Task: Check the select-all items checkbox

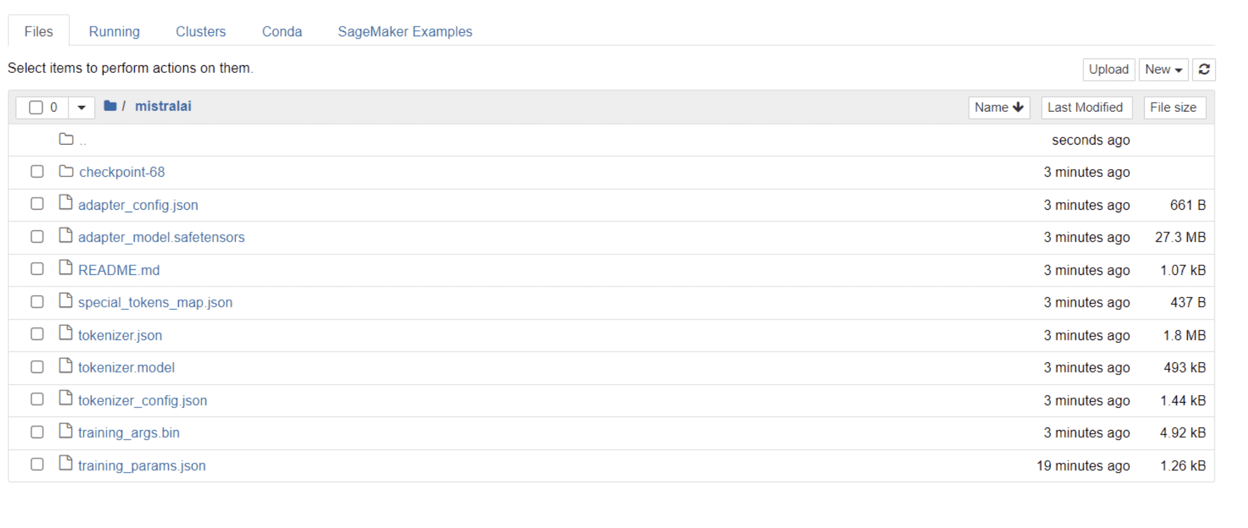Action: (36, 107)
